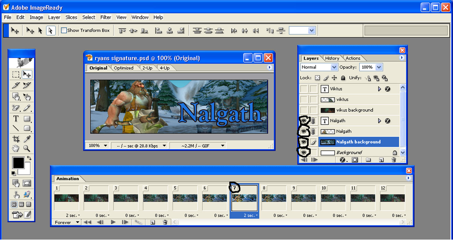Toggle lock transparent pixels
The width and height of the screenshot is (453, 247).
click(318, 78)
